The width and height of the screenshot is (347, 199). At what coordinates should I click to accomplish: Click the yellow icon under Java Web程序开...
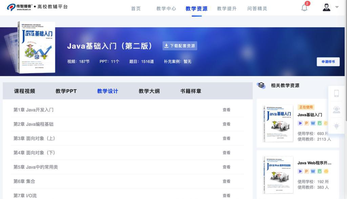click(x=326, y=171)
